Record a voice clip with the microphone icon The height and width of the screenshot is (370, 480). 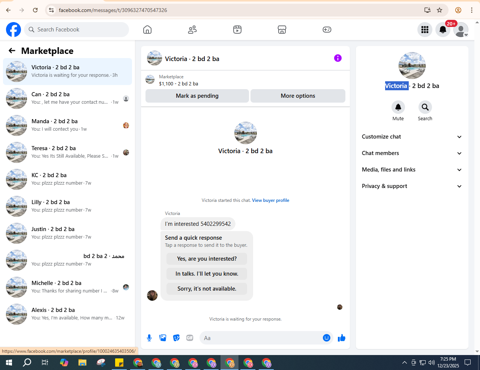click(149, 338)
